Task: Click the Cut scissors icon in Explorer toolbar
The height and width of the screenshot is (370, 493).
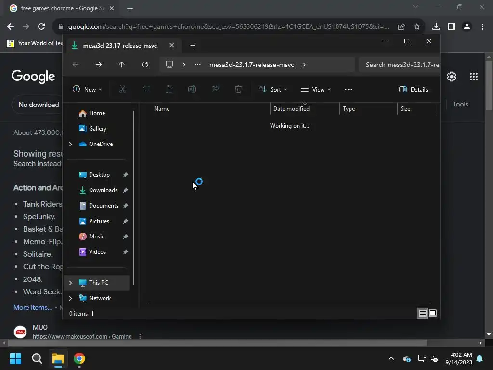Action: coord(123,89)
